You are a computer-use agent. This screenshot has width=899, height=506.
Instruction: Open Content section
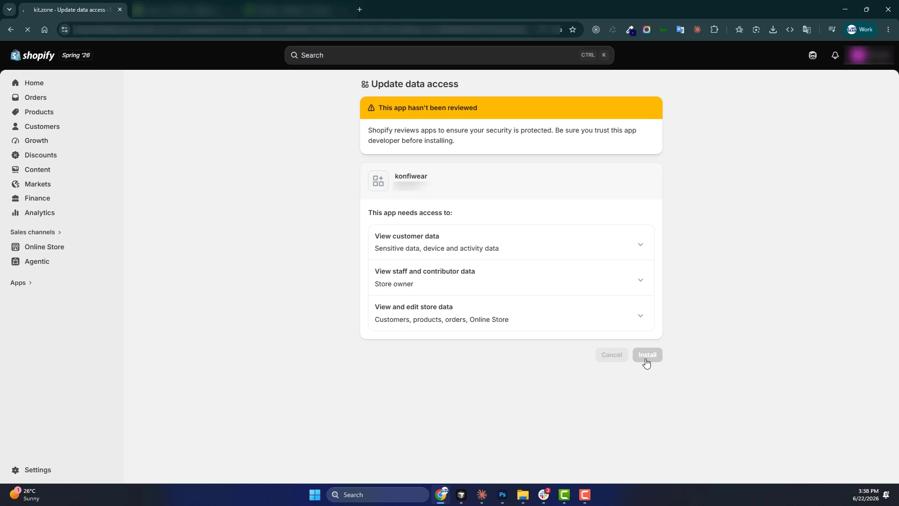[x=37, y=170]
